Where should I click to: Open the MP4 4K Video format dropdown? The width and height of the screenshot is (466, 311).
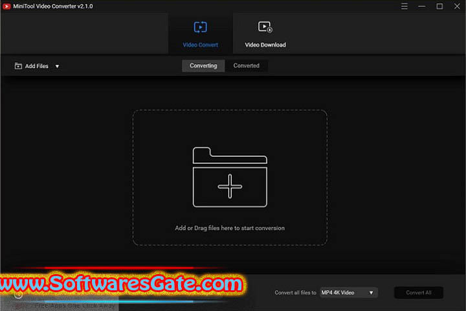pyautogui.click(x=349, y=293)
